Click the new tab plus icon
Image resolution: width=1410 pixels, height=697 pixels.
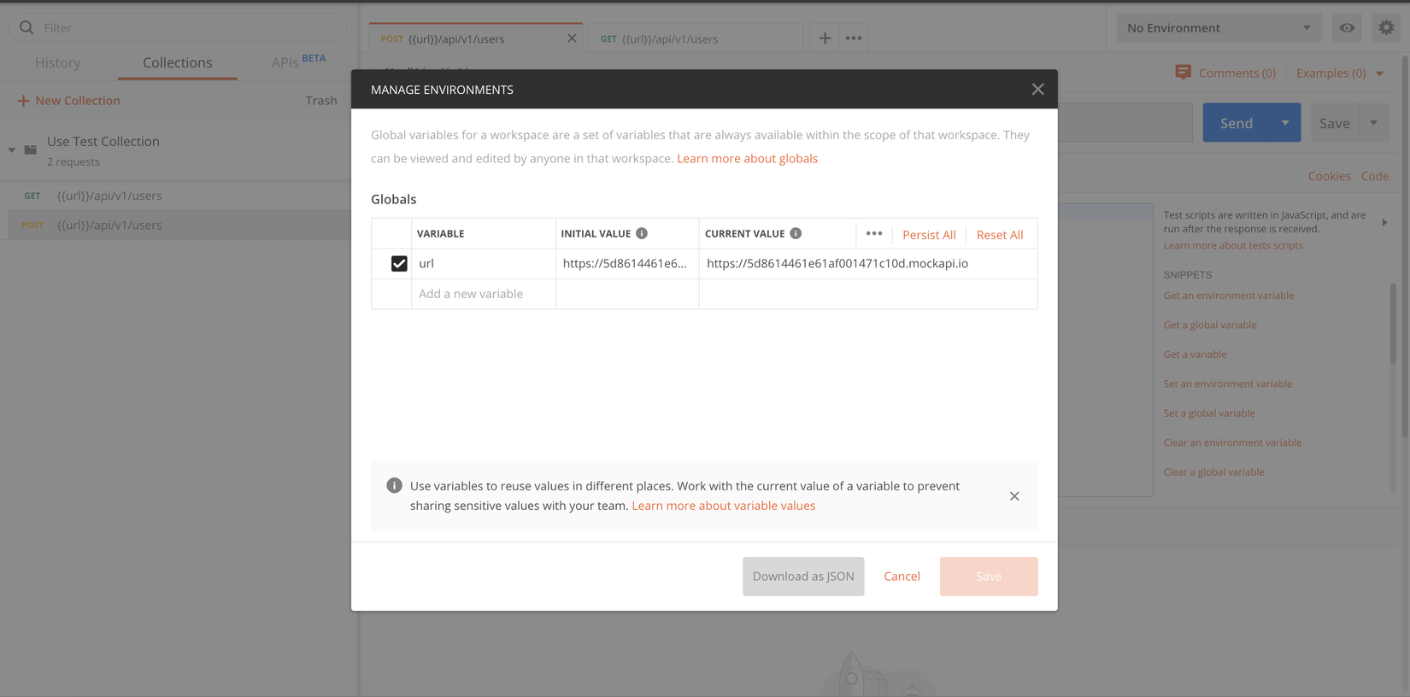825,38
